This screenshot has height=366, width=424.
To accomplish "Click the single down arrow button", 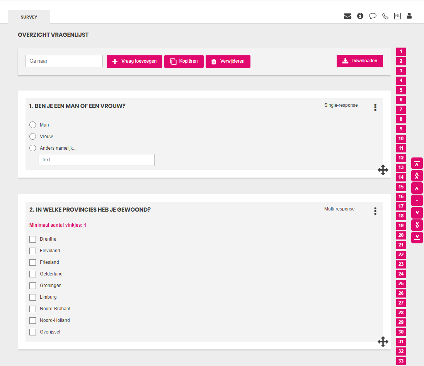I will 417,213.
